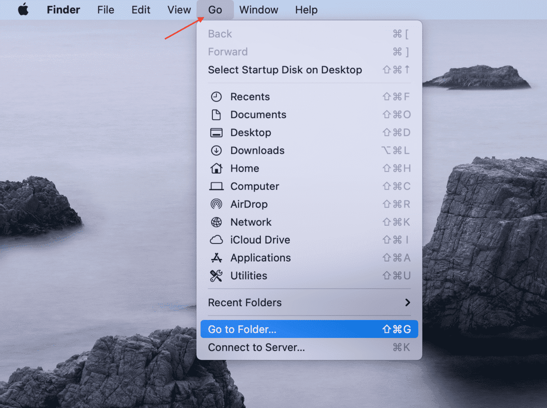Open the File menu

click(106, 9)
